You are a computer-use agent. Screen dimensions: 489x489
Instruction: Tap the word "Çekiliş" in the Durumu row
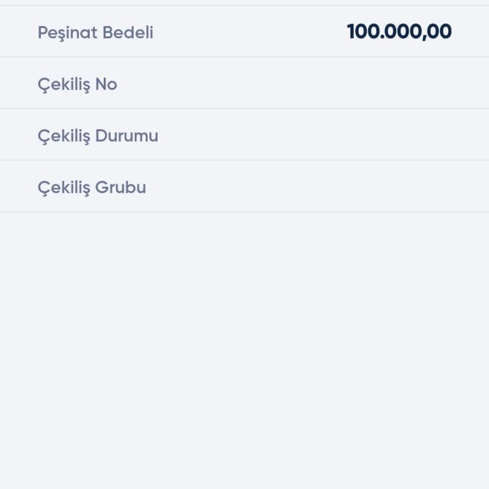(x=64, y=136)
